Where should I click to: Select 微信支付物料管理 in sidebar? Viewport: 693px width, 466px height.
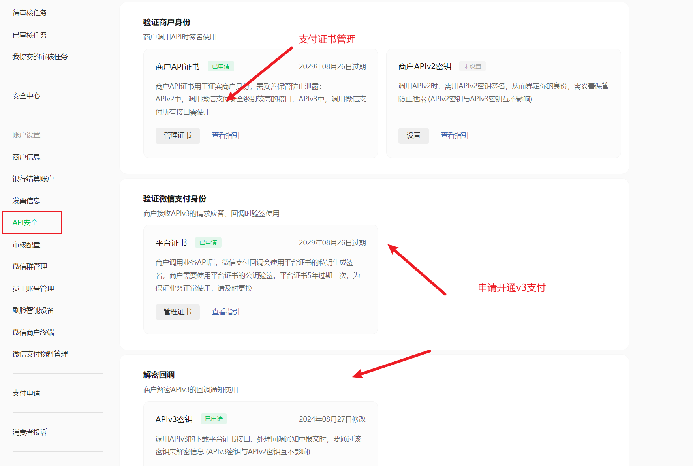[x=40, y=354]
